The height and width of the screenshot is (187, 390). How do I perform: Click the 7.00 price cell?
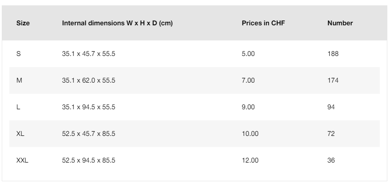248,80
